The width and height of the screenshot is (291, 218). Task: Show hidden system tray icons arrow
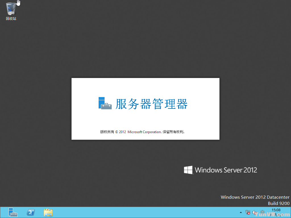point(241,212)
